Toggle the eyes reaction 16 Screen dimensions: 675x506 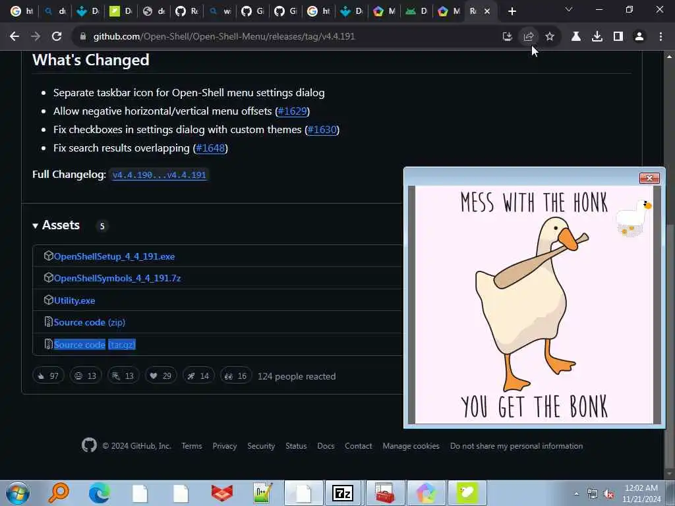pos(236,376)
